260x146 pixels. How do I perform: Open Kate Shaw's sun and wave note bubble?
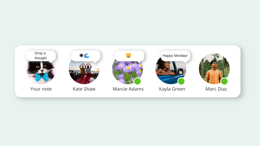click(x=86, y=56)
